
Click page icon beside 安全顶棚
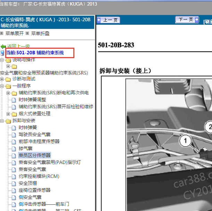14,183
